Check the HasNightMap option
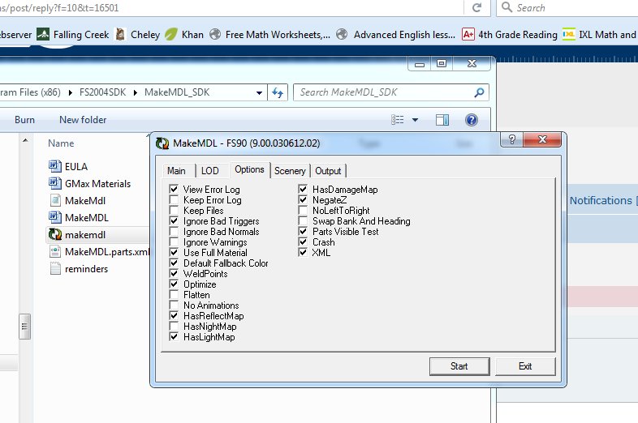Screen dimensions: 638x423 [174, 327]
